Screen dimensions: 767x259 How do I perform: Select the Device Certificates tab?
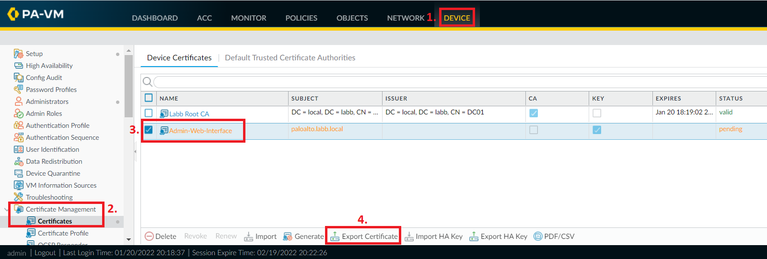[x=179, y=57]
